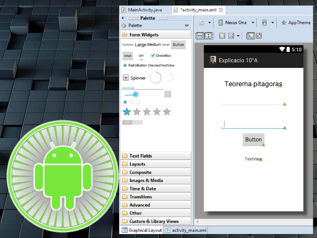
Task: Open the AppTheme theme chooser
Action: pyautogui.click(x=296, y=23)
